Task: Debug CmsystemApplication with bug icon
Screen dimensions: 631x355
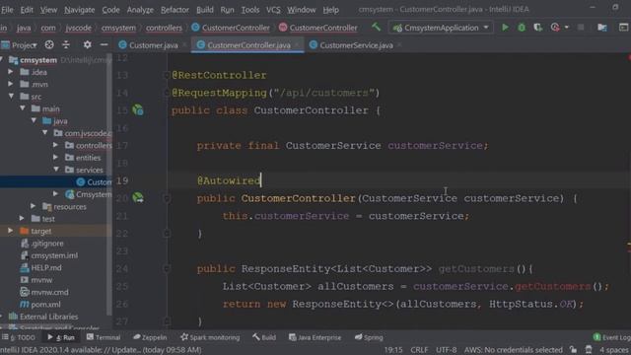Action: (522, 28)
